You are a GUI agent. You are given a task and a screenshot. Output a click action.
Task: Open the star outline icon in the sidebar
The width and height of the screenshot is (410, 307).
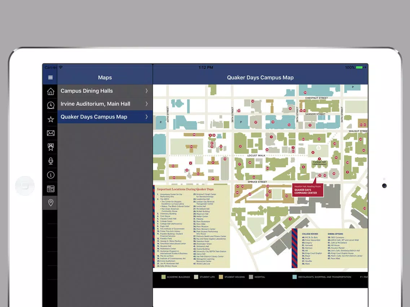click(x=51, y=119)
